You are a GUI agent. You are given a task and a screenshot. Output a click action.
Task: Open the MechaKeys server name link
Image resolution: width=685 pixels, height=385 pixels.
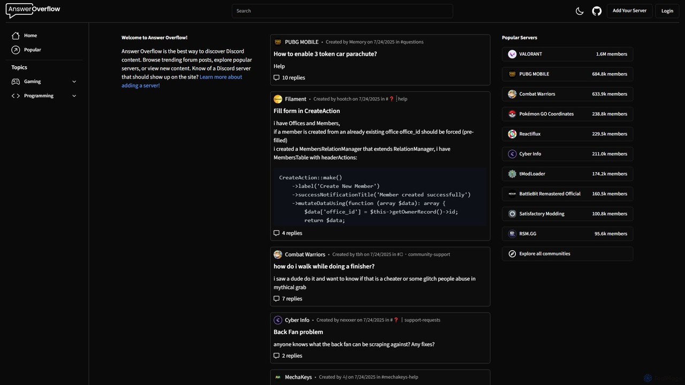click(x=298, y=377)
